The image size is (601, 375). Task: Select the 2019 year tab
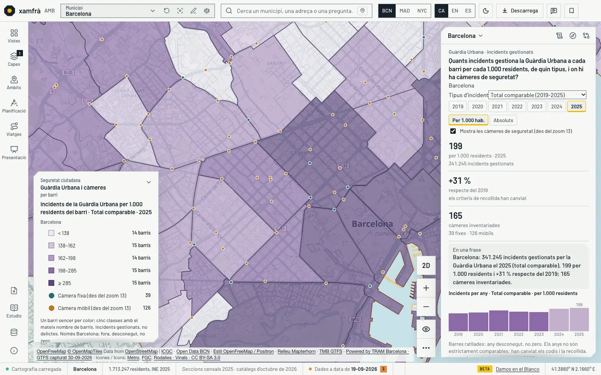[458, 107]
